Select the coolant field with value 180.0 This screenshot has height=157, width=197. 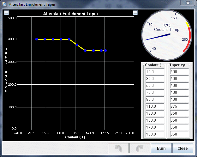155,134
